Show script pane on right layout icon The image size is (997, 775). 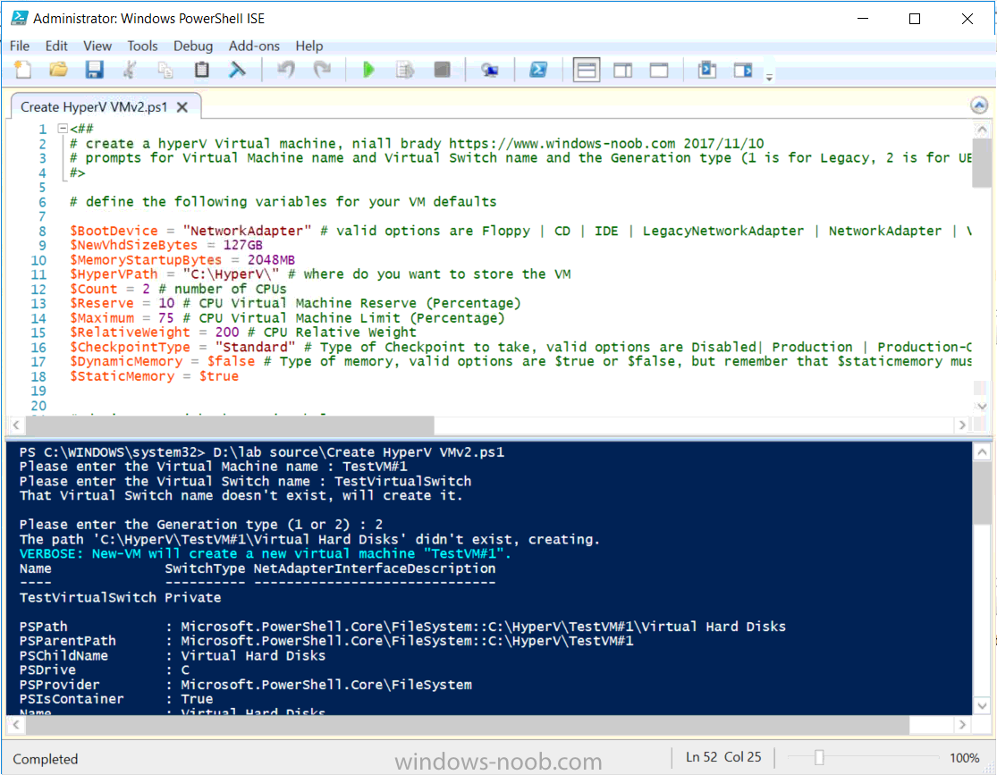pyautogui.click(x=622, y=70)
